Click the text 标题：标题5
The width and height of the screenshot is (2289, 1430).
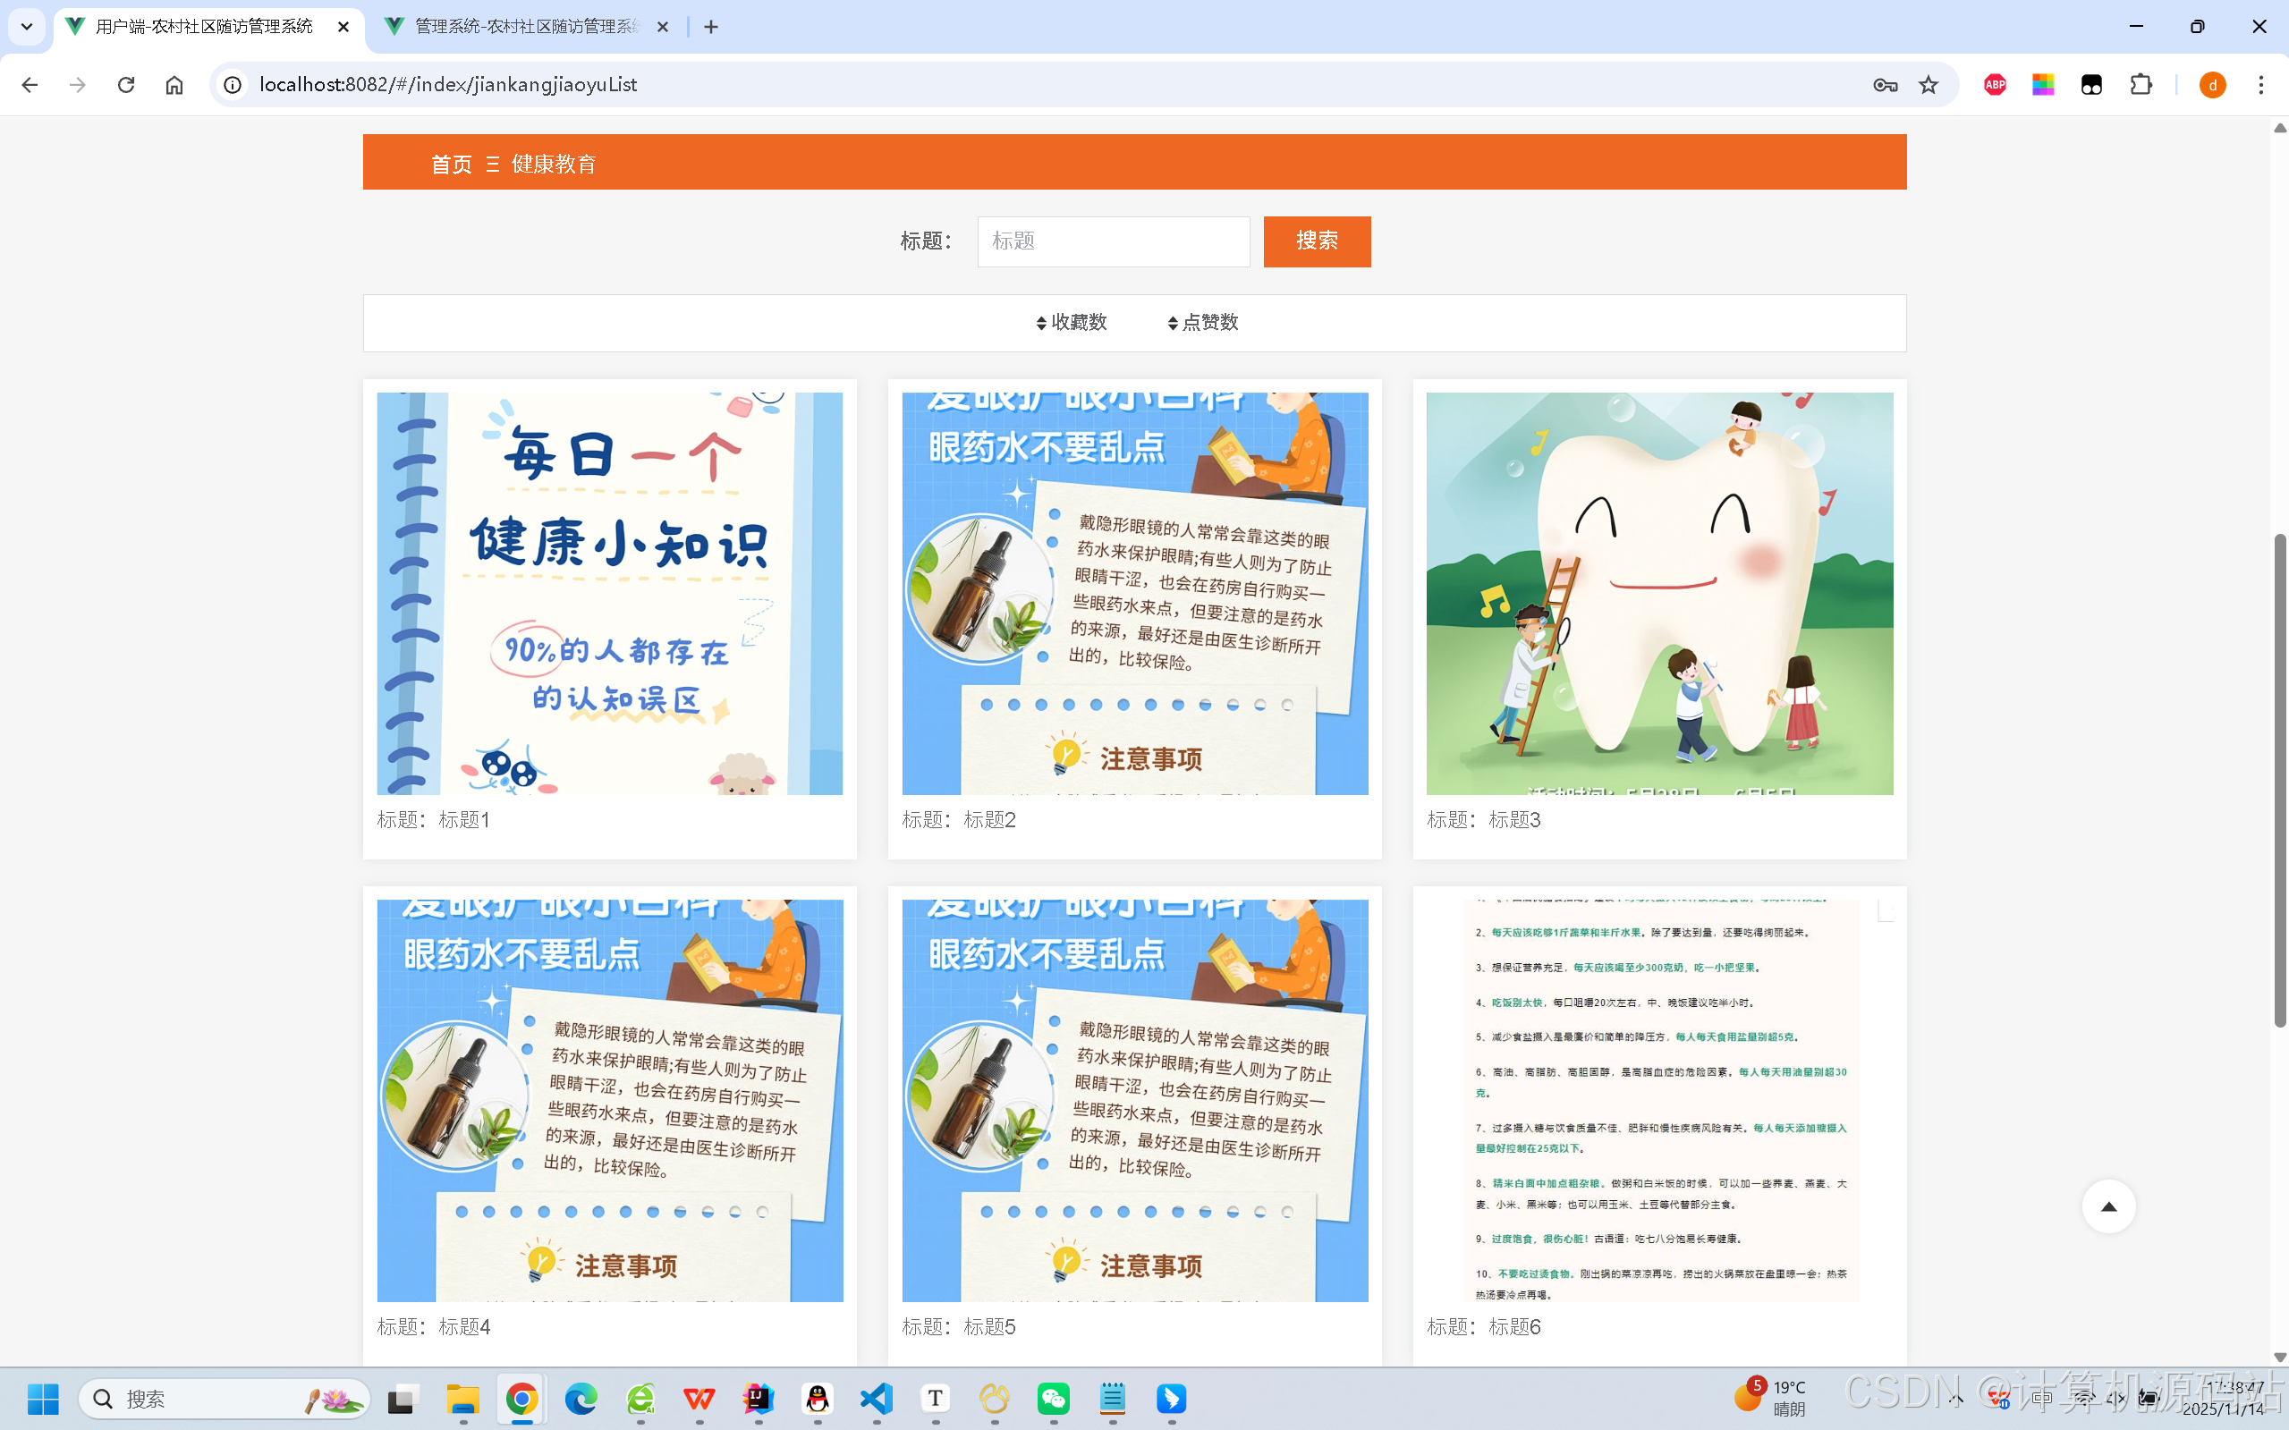pos(959,1327)
